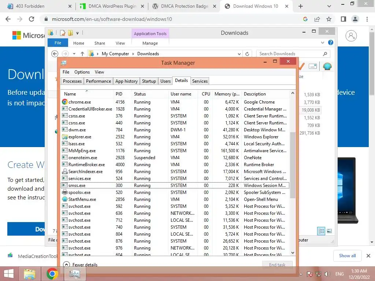The image size is (375, 281).
Task: Click Task Manager taskbar icon
Action: [75, 274]
